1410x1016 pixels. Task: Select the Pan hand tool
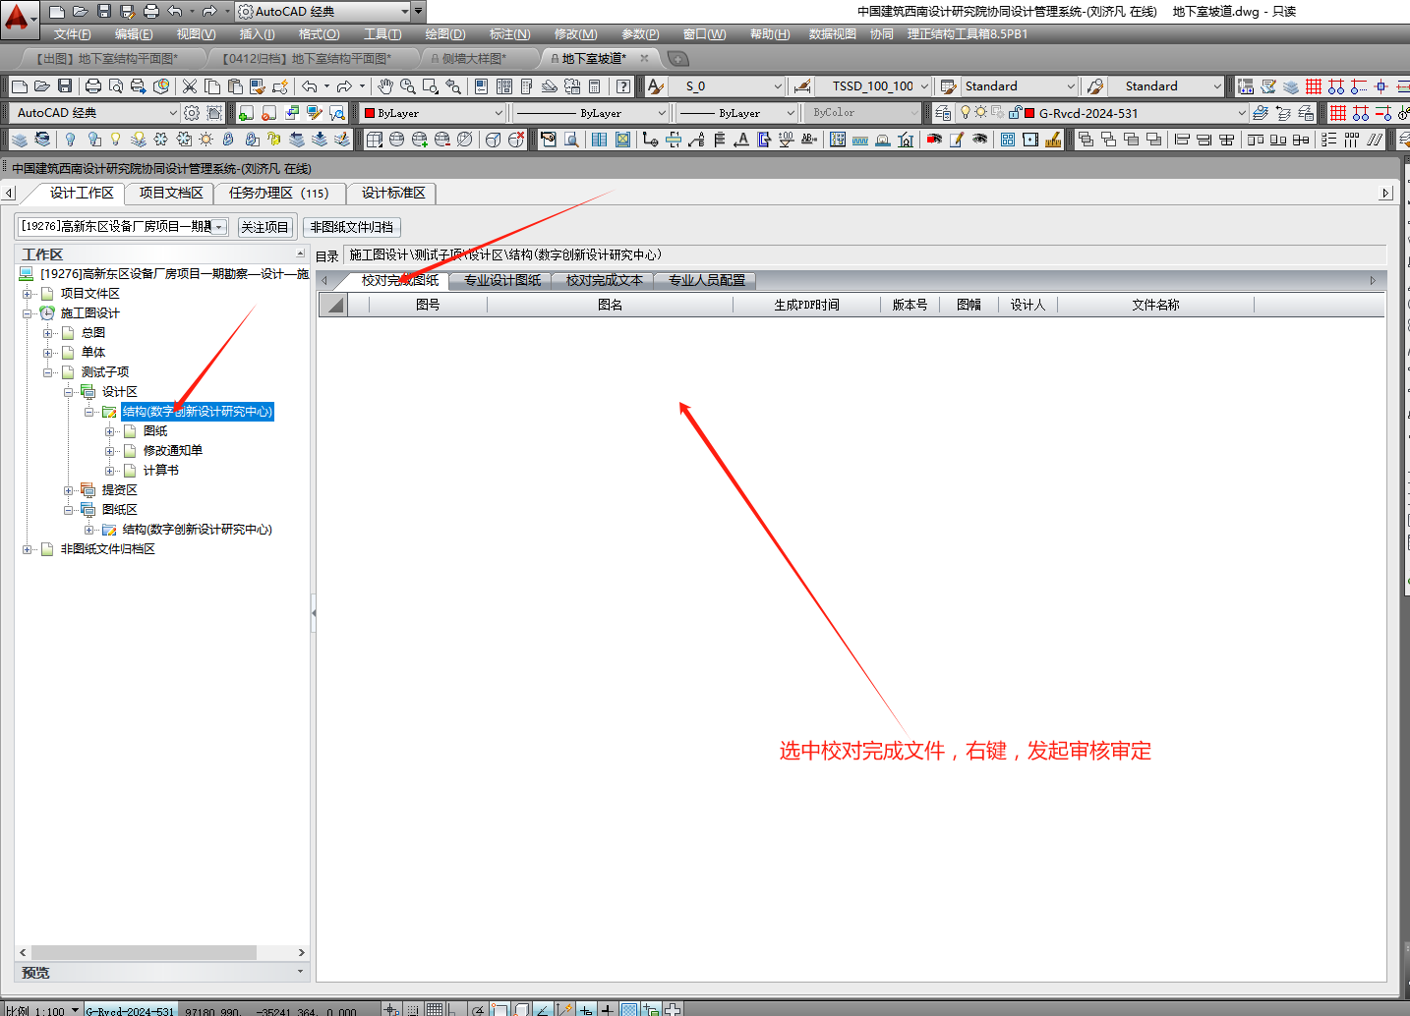tap(385, 86)
